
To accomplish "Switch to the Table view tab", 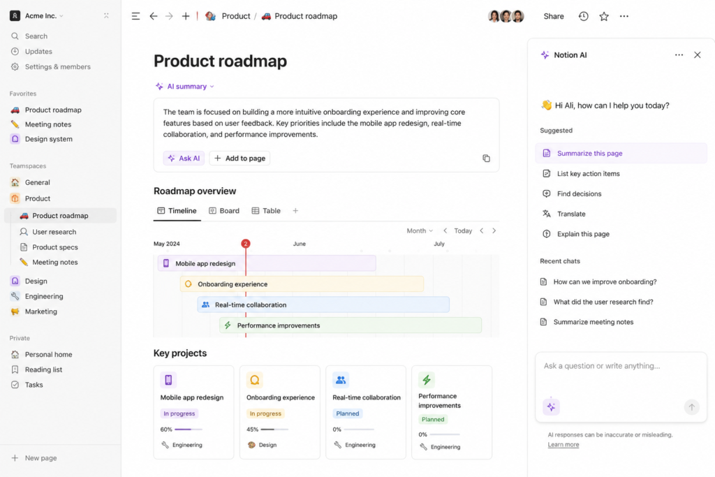I will click(266, 211).
